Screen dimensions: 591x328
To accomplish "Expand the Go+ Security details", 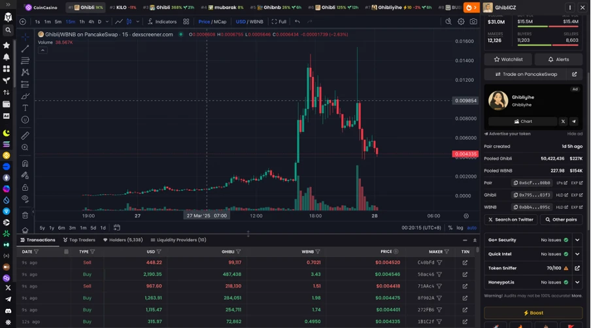I will pos(577,240).
